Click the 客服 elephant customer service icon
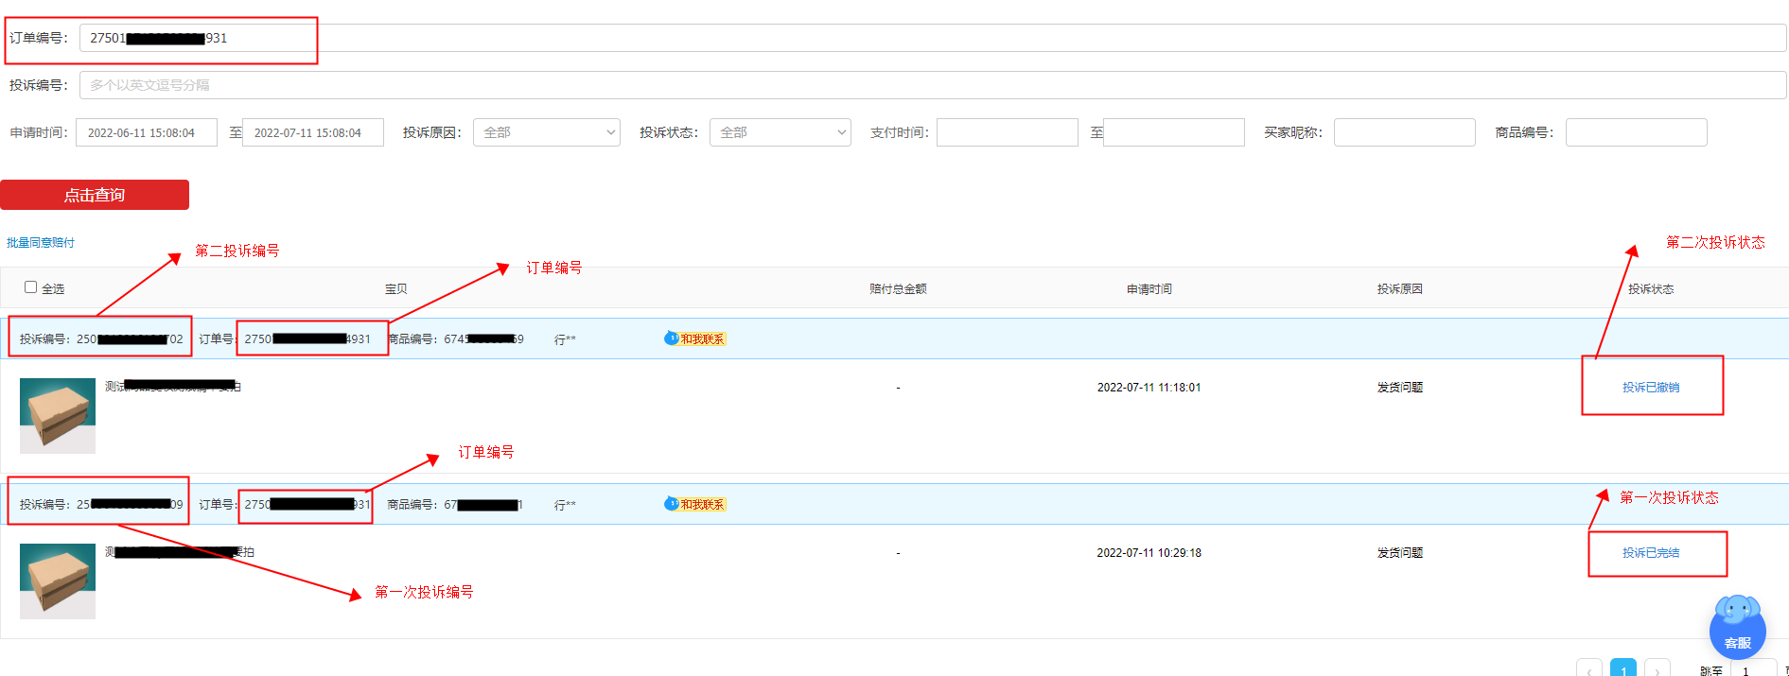 [1737, 627]
